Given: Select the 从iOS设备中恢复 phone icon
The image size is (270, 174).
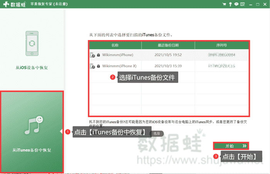Looking at the screenshot, I should (32, 43).
